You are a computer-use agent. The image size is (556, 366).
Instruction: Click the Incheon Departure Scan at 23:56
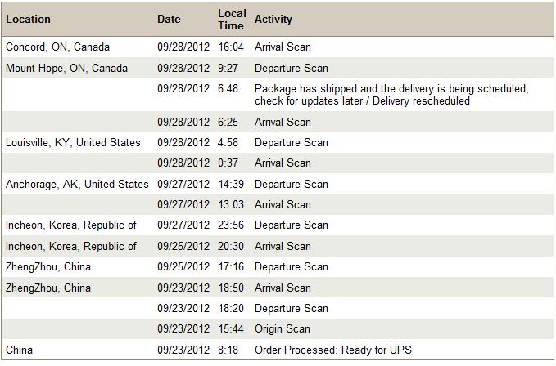[292, 225]
